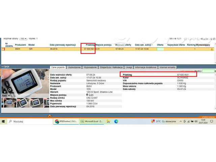Click the object icon in the BMW row
This screenshot has width=216, height=162.
coord(4,49)
